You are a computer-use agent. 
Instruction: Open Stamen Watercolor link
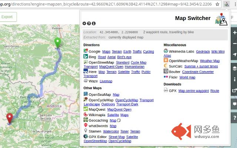pos(111,131)
